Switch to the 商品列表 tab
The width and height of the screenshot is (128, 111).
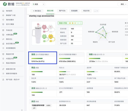[x=86, y=11]
